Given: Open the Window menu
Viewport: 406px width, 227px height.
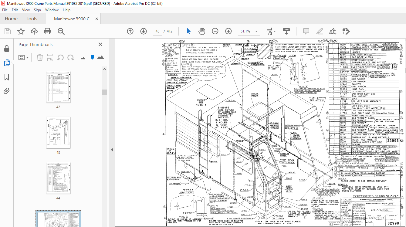Looking at the screenshot, I should [x=52, y=10].
